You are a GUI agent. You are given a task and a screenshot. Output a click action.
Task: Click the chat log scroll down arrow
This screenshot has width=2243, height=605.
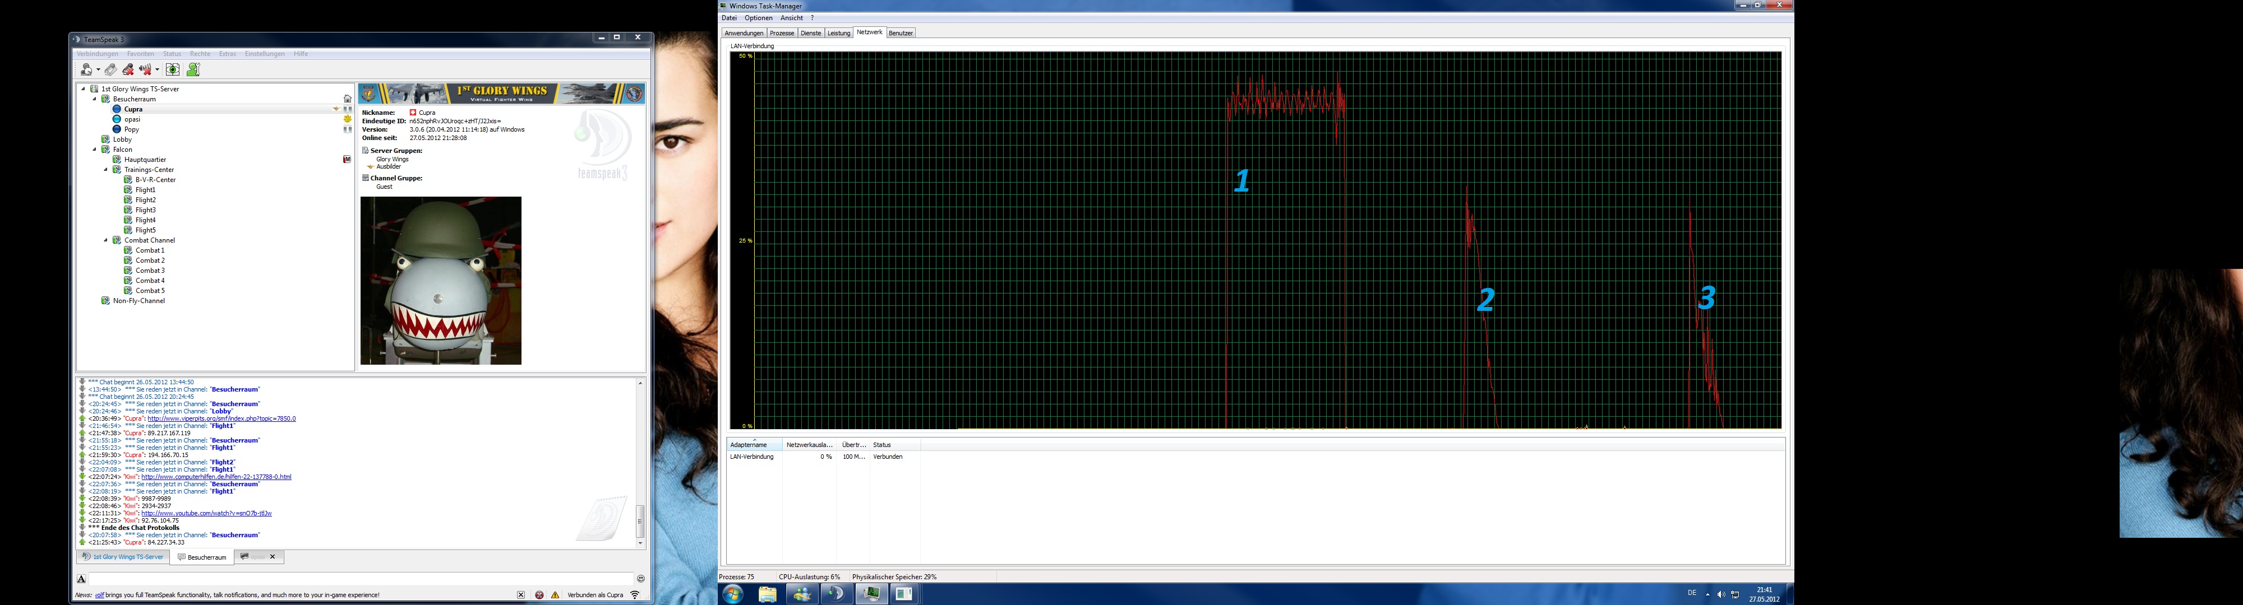(640, 543)
